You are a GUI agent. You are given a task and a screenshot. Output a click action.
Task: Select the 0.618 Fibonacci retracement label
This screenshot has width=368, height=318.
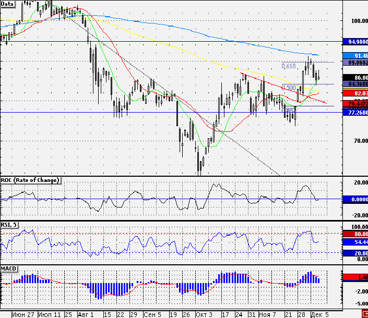point(289,66)
